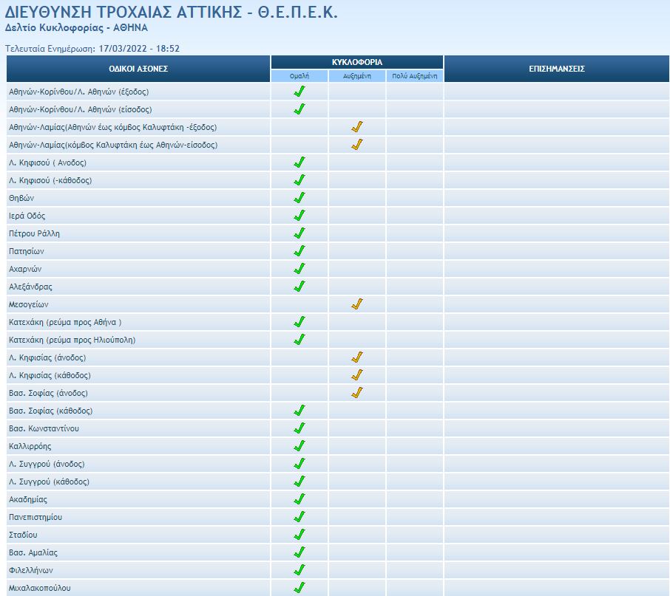Viewport: 670px width, 596px height.
Task: Click green checkmark for Σταδίου row
Action: click(x=300, y=535)
